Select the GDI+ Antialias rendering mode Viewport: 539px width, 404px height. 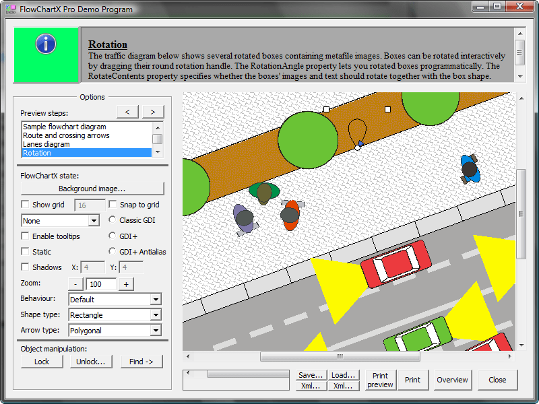(111, 252)
